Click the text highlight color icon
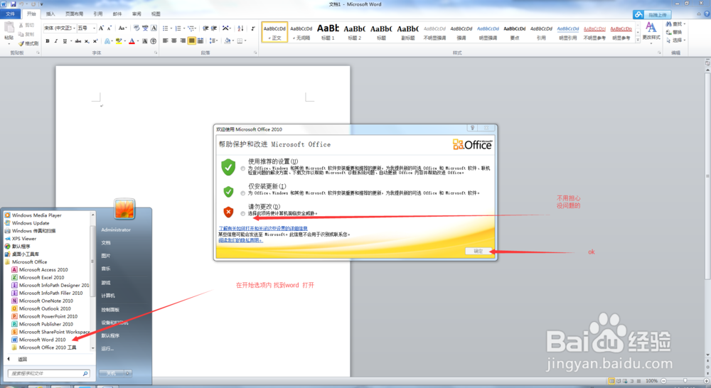The height and width of the screenshot is (388, 711). 119,41
